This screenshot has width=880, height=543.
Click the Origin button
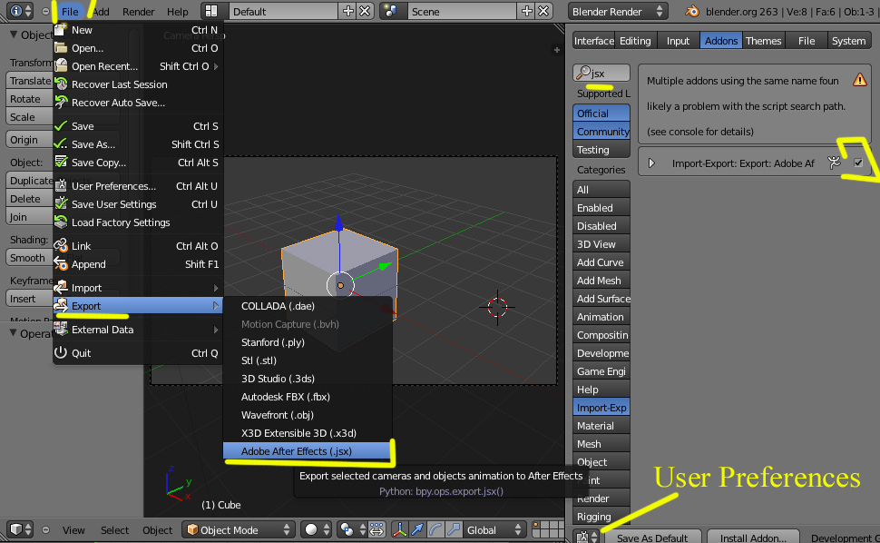tap(30, 139)
